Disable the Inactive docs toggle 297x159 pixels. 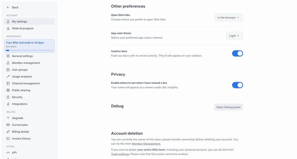(x=237, y=54)
